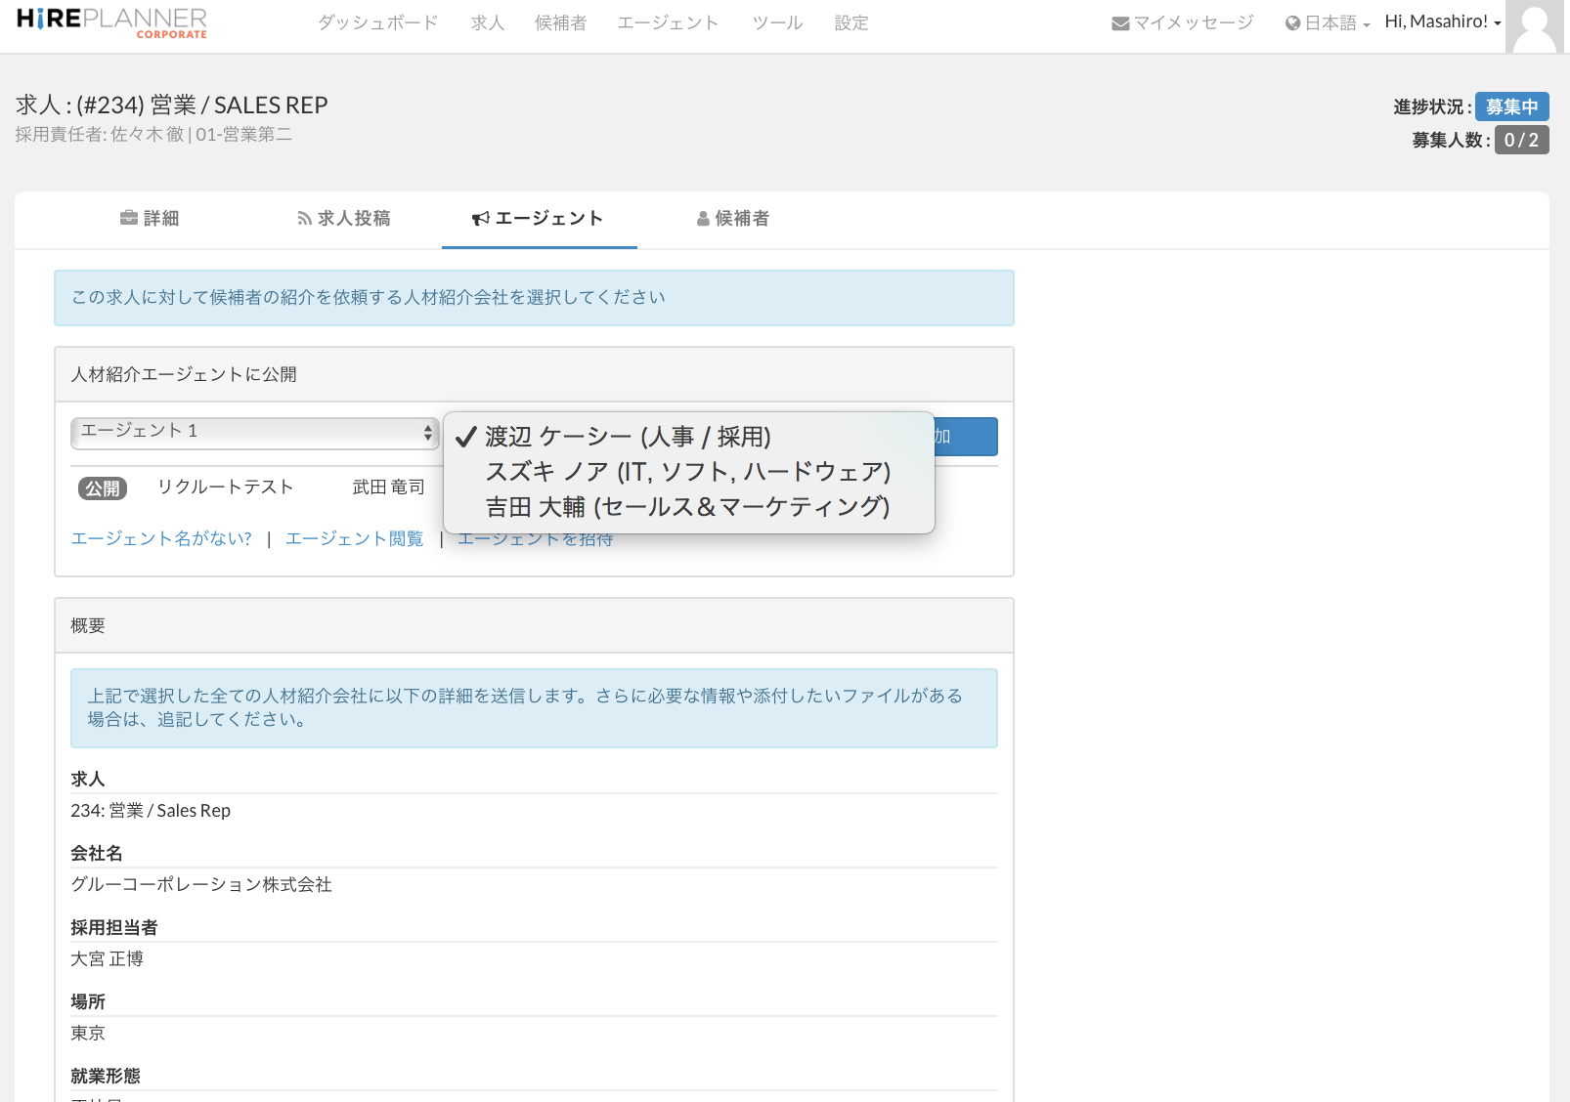Open 設定 in the top navigation

[850, 22]
